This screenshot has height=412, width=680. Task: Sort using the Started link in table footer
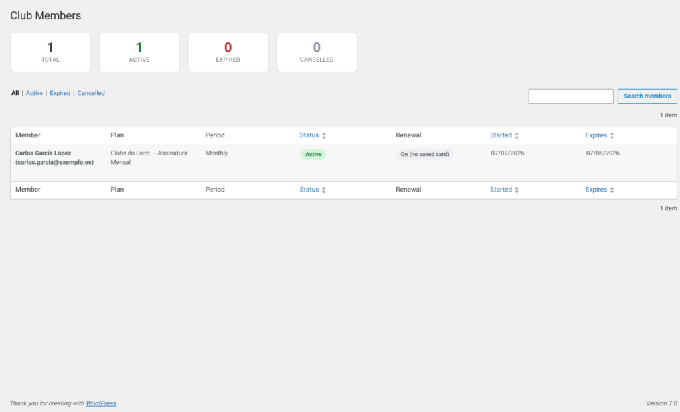pyautogui.click(x=501, y=189)
